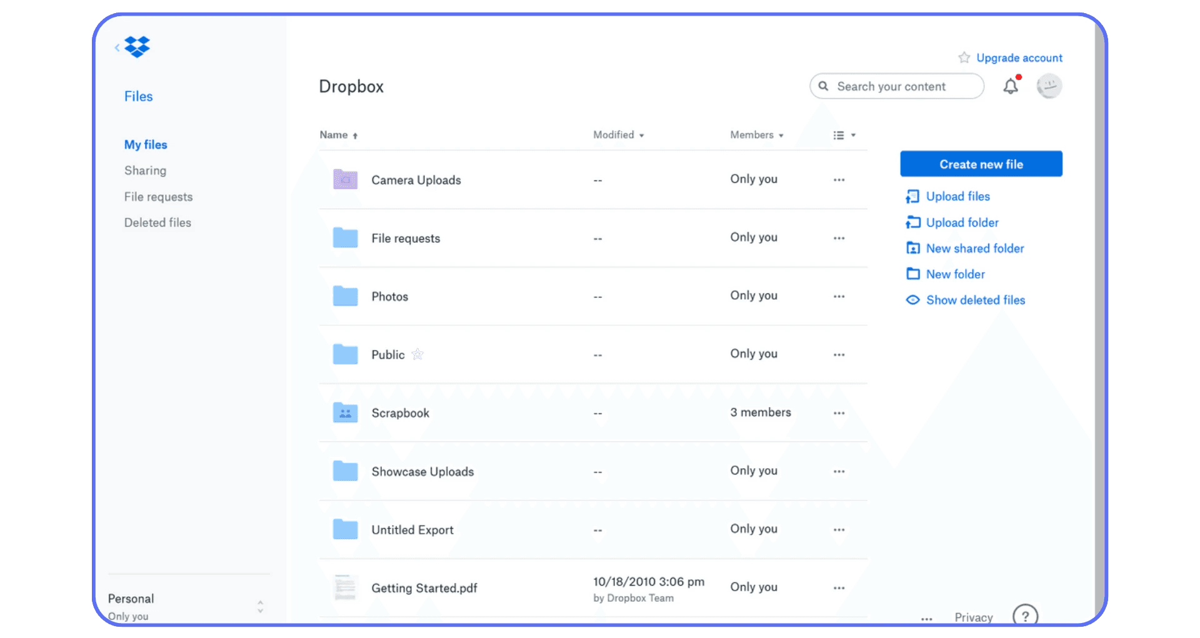This screenshot has width=1200, height=638.
Task: Open the notification bell
Action: (x=1011, y=86)
